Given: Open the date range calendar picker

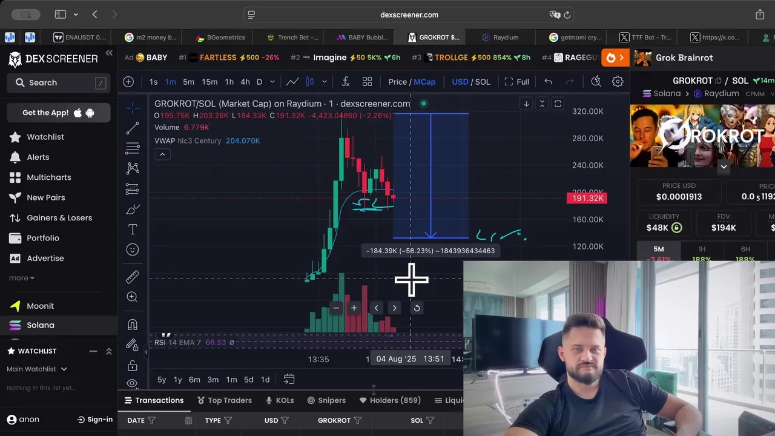Looking at the screenshot, I should tap(289, 380).
